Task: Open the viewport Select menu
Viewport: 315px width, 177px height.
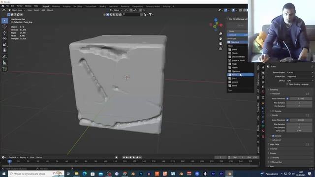Action: pyautogui.click(x=36, y=10)
